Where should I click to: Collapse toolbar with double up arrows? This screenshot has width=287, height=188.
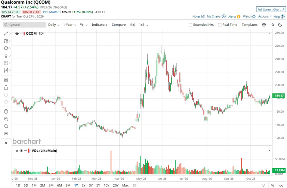pyautogui.click(x=272, y=25)
